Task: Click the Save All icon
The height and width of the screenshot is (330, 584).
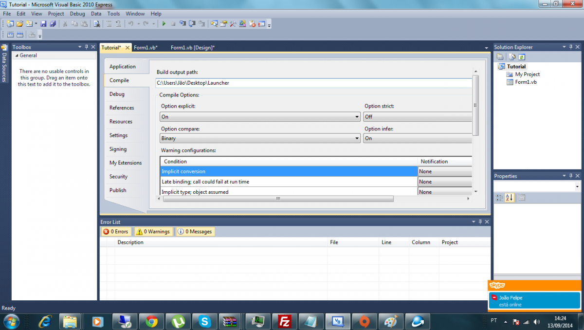Action: (52, 23)
